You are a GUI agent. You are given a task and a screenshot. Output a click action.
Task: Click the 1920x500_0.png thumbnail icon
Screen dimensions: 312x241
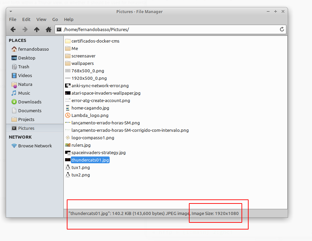[68, 78]
